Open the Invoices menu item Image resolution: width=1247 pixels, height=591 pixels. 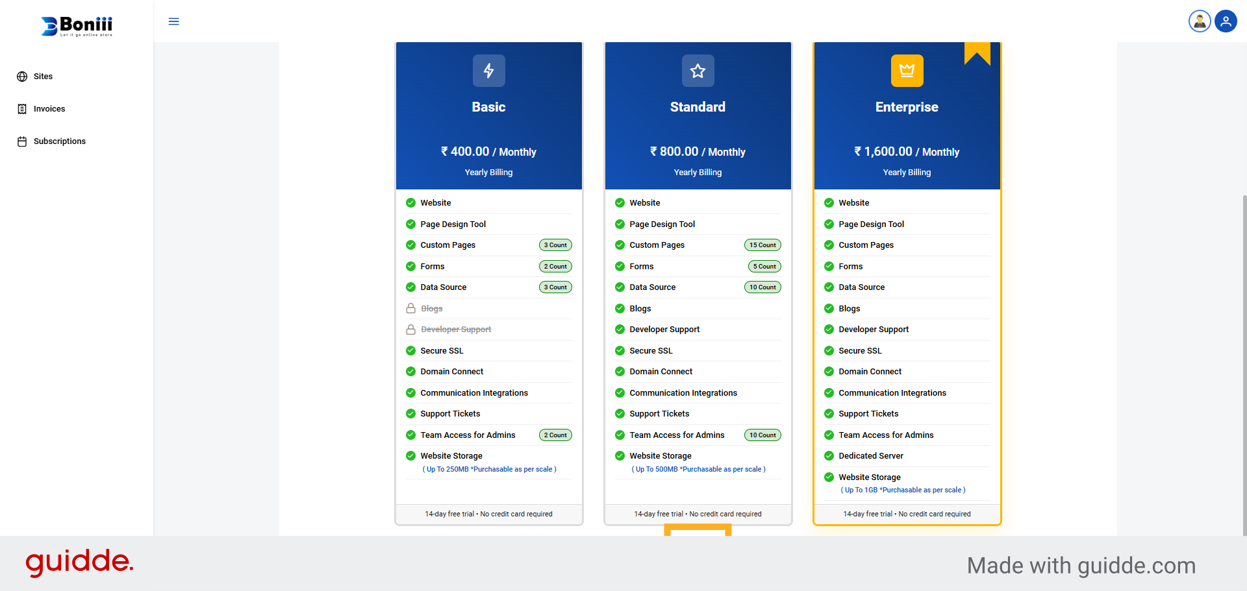point(49,109)
